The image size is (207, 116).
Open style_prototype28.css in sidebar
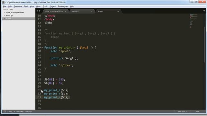point(15,12)
